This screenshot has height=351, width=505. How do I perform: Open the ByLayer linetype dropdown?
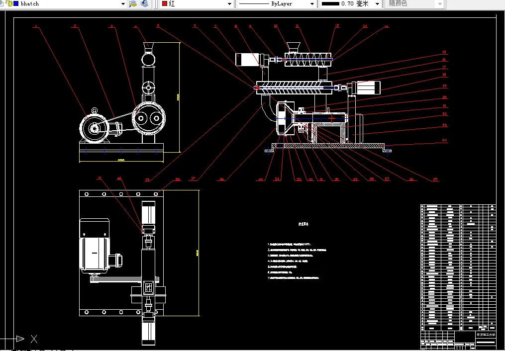312,4
